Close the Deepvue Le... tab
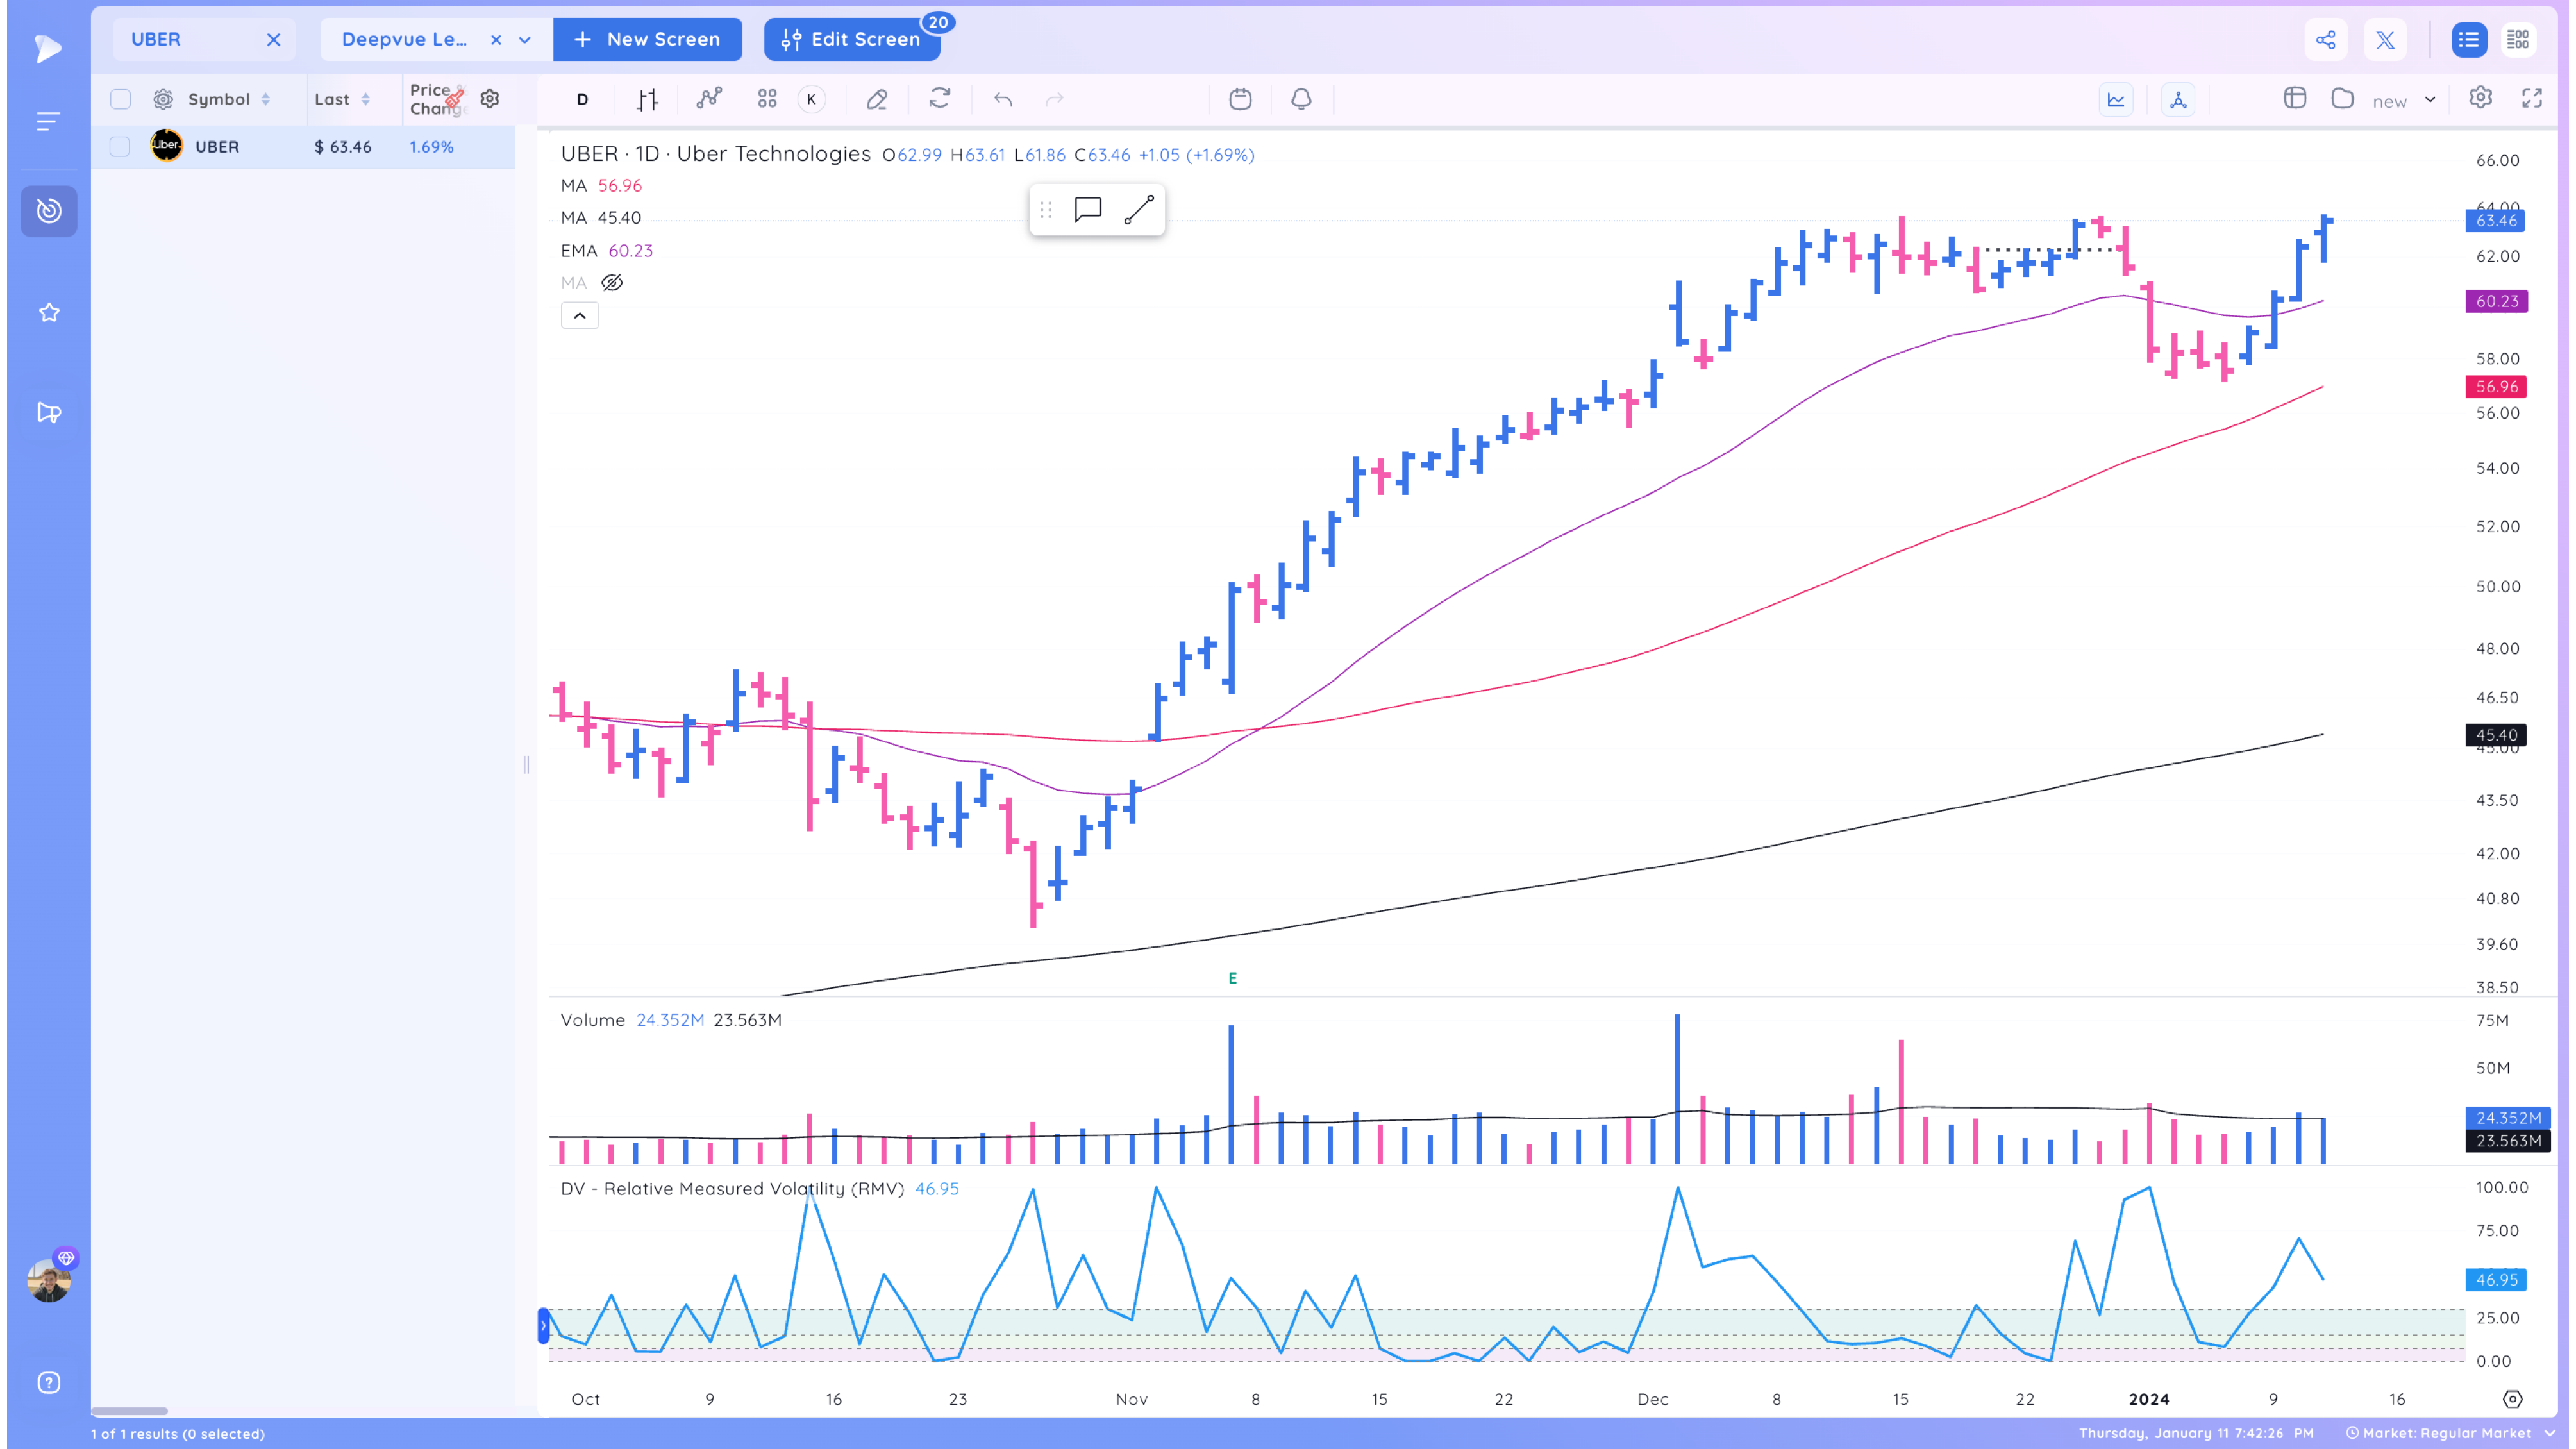The height and width of the screenshot is (1449, 2576). (x=496, y=40)
